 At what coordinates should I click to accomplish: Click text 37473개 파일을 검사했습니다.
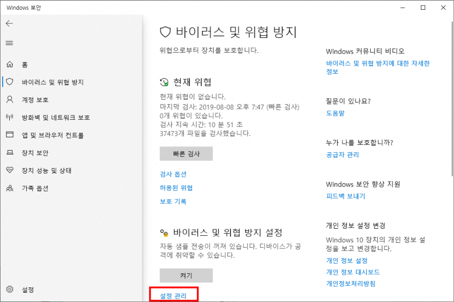pyautogui.click(x=206, y=133)
